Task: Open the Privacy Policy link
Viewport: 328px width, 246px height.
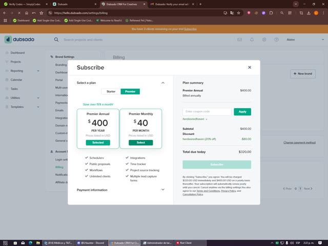Action: click(229, 191)
